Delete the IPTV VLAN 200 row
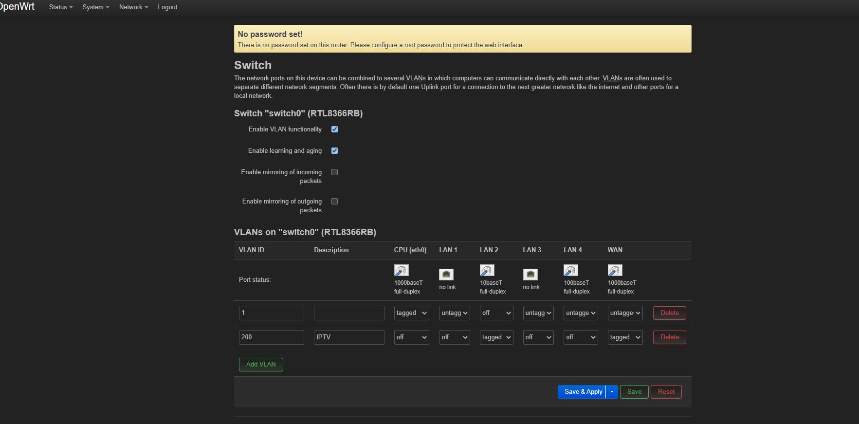 (669, 337)
